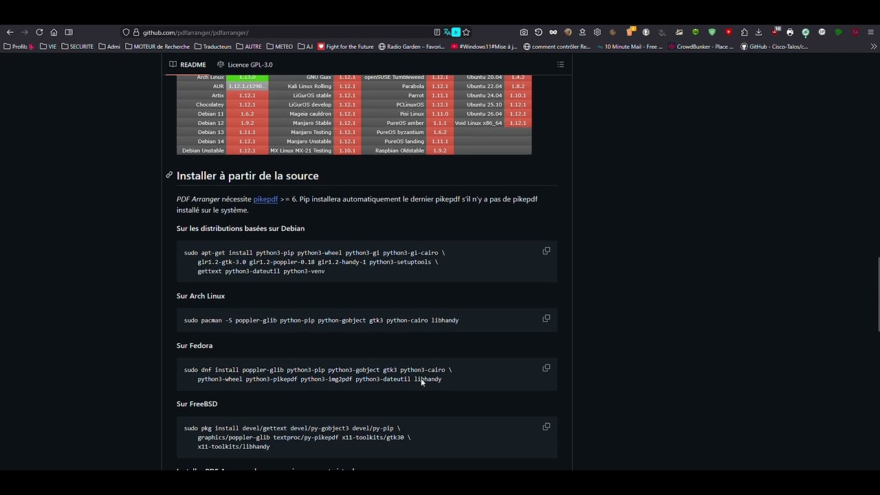The image size is (880, 495).
Task: Open the downloads panel
Action: pyautogui.click(x=758, y=32)
